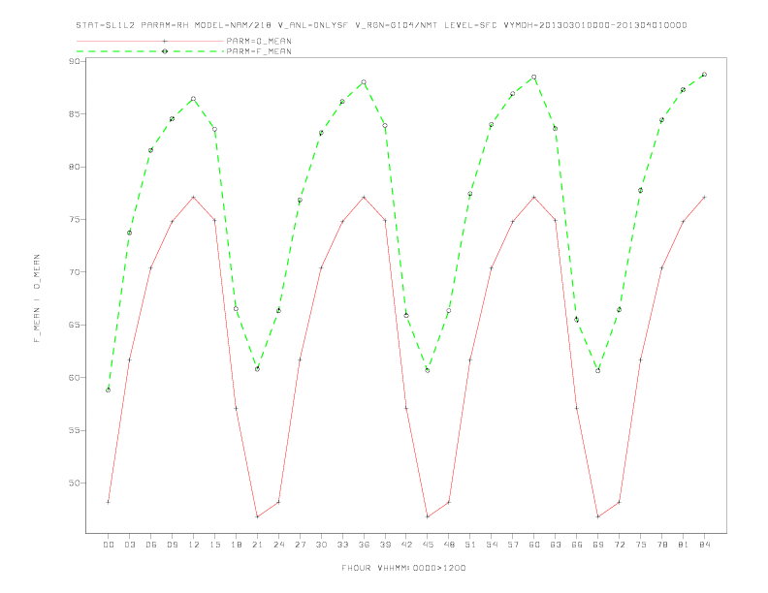Click the x-axis tick label 51
This screenshot has height=593, width=768.
pyautogui.click(x=470, y=545)
